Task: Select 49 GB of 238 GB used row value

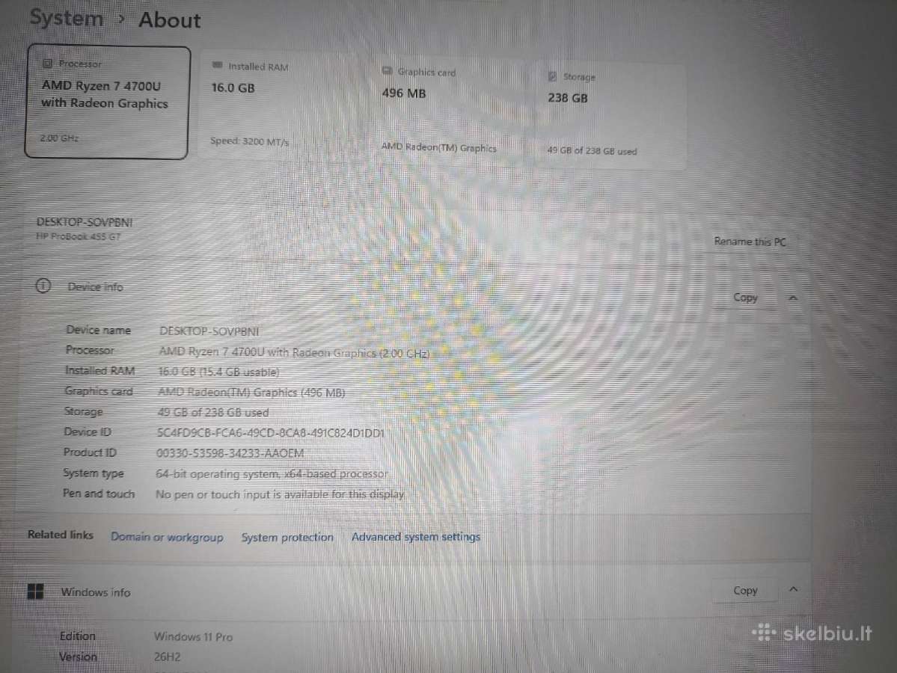Action: 212,412
